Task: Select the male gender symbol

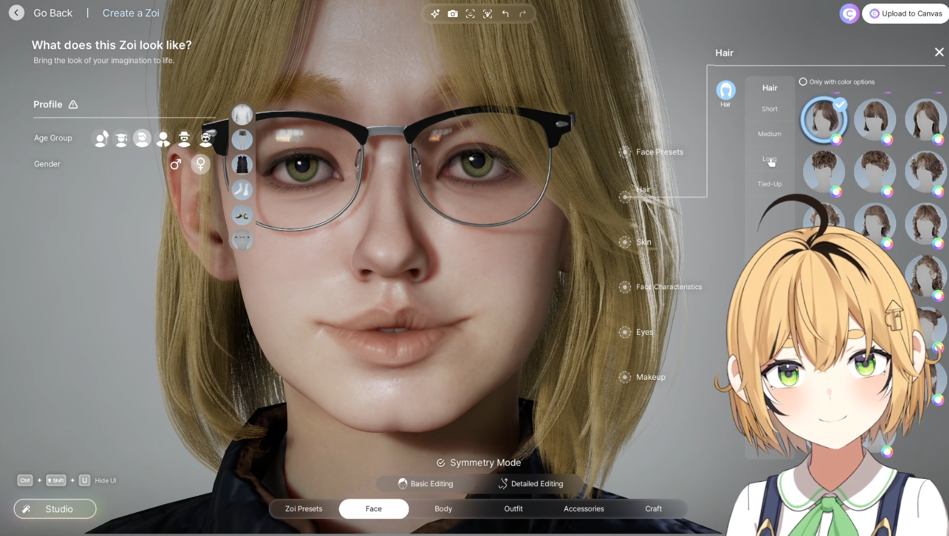Action: tap(176, 164)
